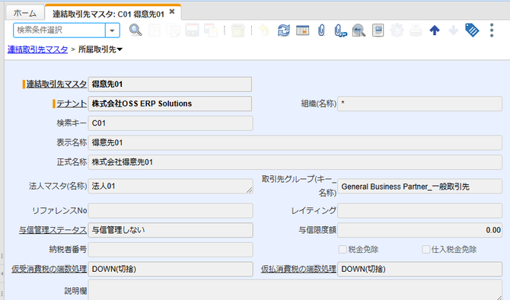Open the 仮受消費税の端数処理 field
Viewport: 510px width, 300px height.
171,269
